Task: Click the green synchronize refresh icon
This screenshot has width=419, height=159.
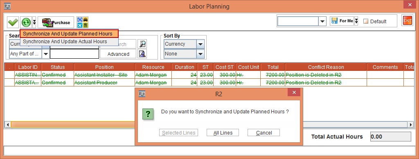Action: point(26,22)
